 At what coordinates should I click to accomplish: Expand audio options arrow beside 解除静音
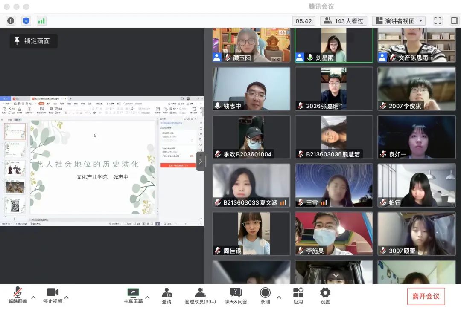(34, 297)
